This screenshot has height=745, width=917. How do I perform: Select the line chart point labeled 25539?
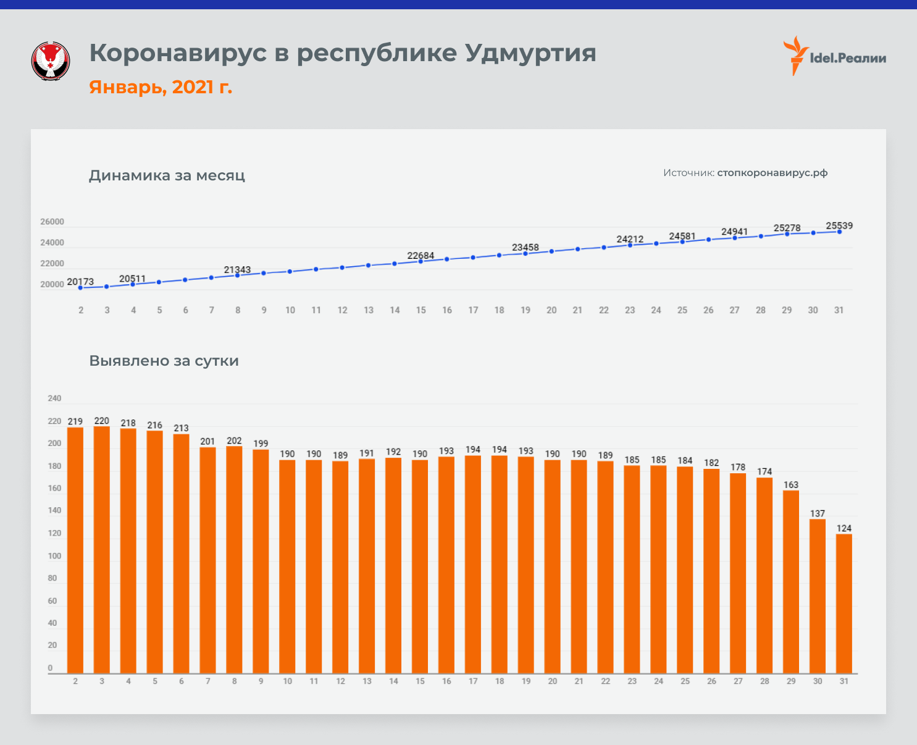[839, 232]
